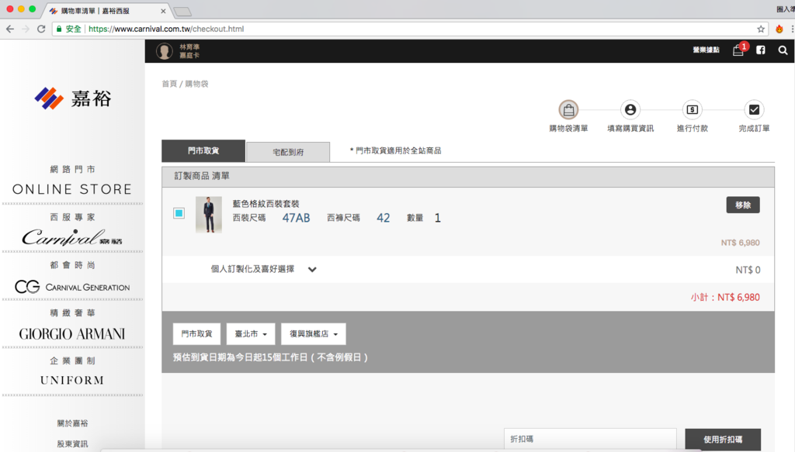Click the 購物袋 breadcrumb
Screen dimensions: 795x452
coord(196,84)
